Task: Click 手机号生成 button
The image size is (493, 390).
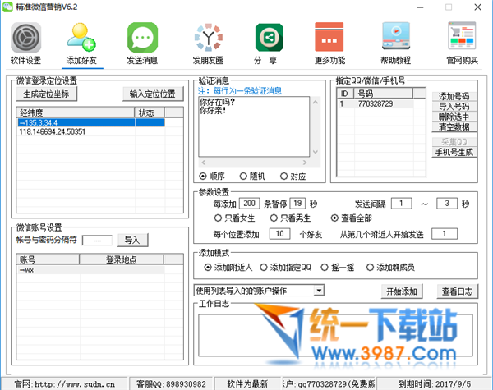Action: click(454, 153)
